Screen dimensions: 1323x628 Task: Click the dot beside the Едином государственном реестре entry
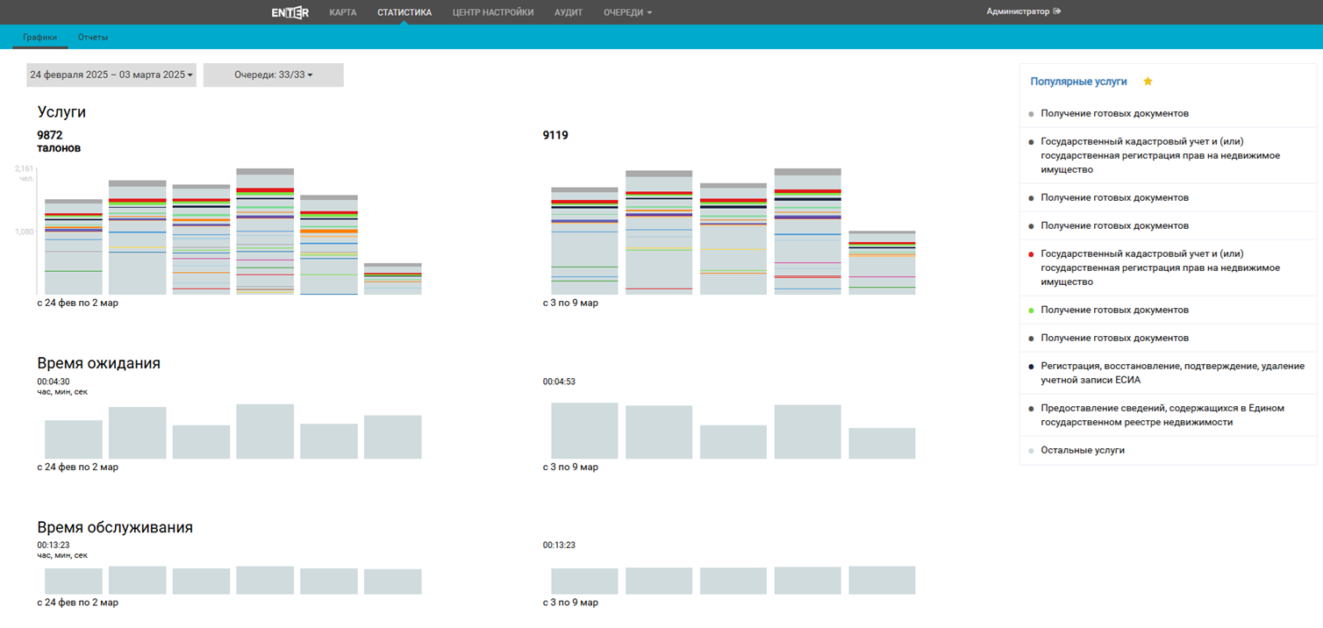(1031, 409)
